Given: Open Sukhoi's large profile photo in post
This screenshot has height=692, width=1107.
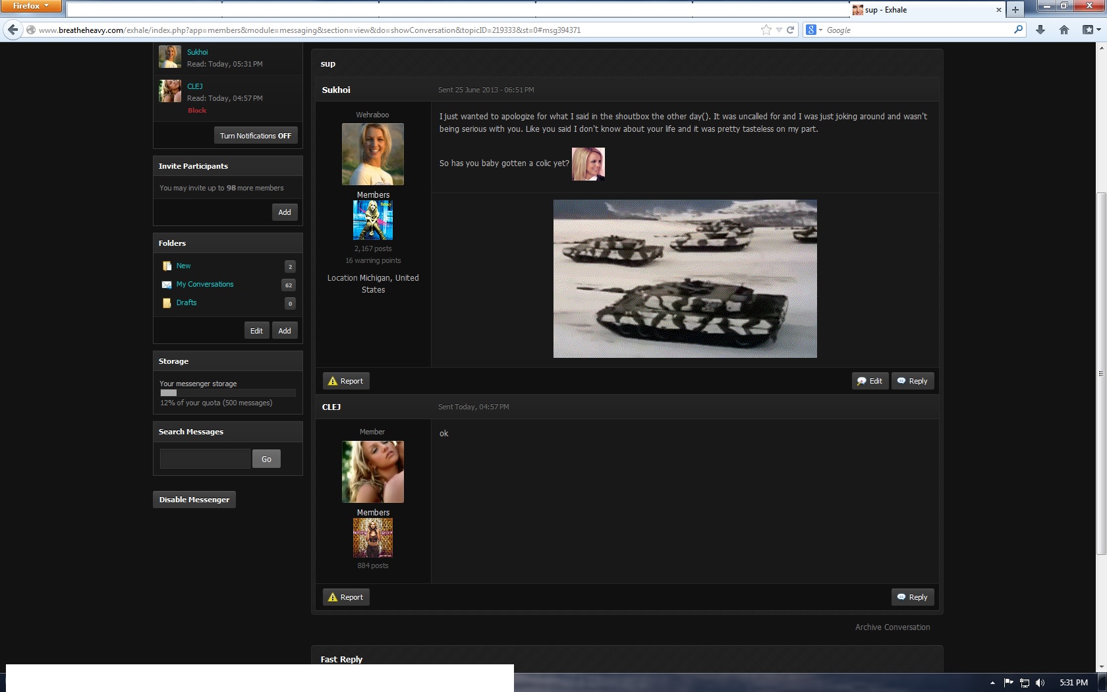Looking at the screenshot, I should (373, 154).
